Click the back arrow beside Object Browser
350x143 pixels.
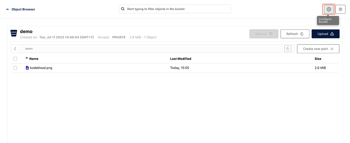coord(8,9)
